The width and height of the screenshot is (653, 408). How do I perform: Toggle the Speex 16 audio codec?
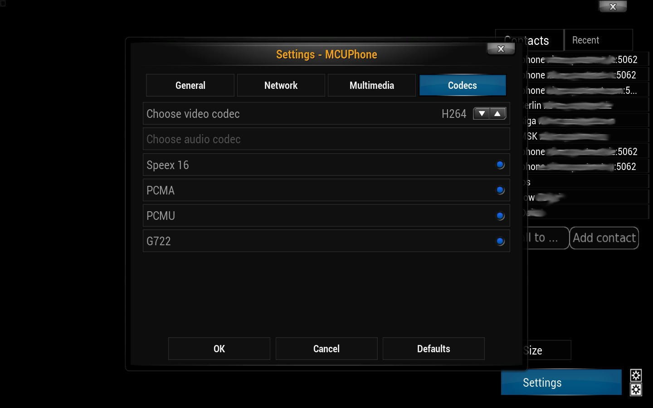(x=500, y=165)
